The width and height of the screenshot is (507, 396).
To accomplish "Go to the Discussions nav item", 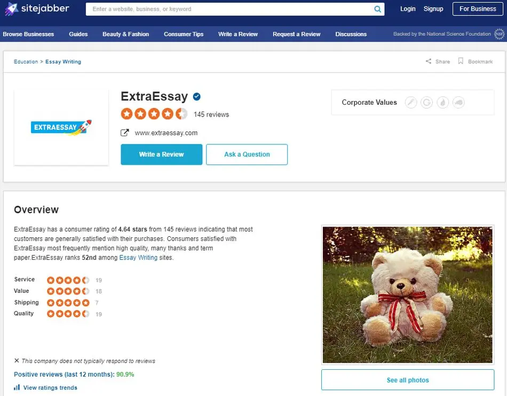I will coord(351,34).
